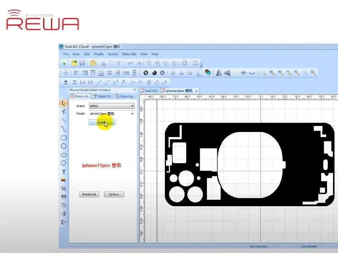Click the black overlapping circles weld icon
This screenshot has height=253, width=338.
(x=146, y=73)
